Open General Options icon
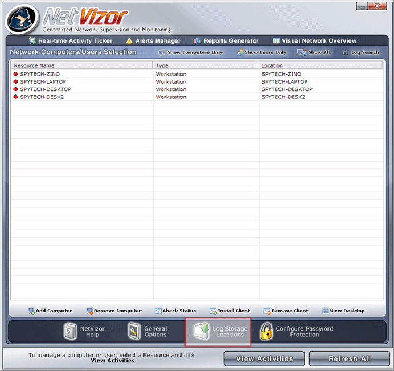Screen dimensions: 394x371 click(135, 331)
